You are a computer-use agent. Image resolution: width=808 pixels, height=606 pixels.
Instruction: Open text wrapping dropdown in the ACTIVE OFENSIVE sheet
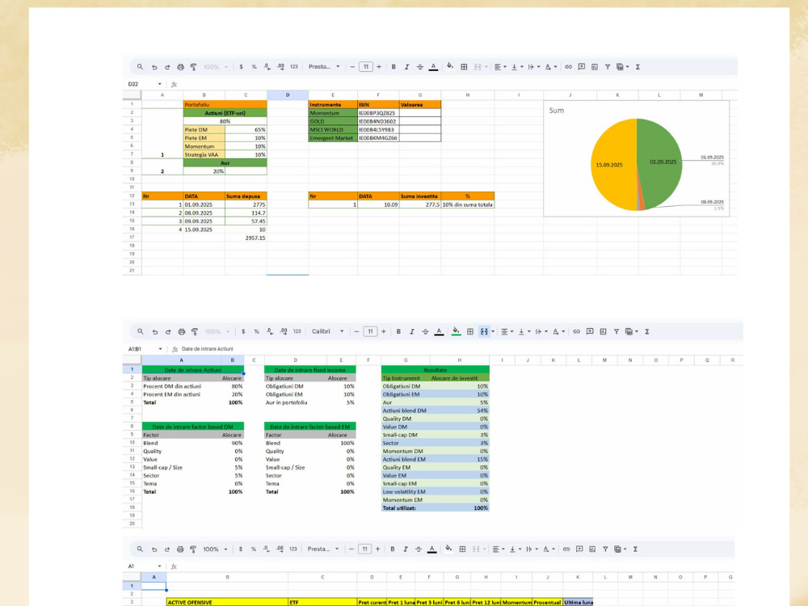point(531,549)
